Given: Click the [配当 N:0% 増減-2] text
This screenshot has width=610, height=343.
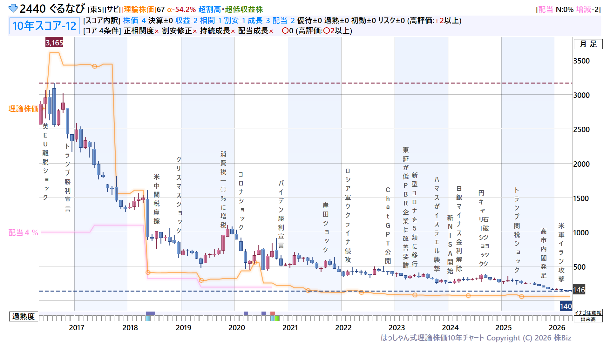Looking at the screenshot, I should [x=568, y=10].
